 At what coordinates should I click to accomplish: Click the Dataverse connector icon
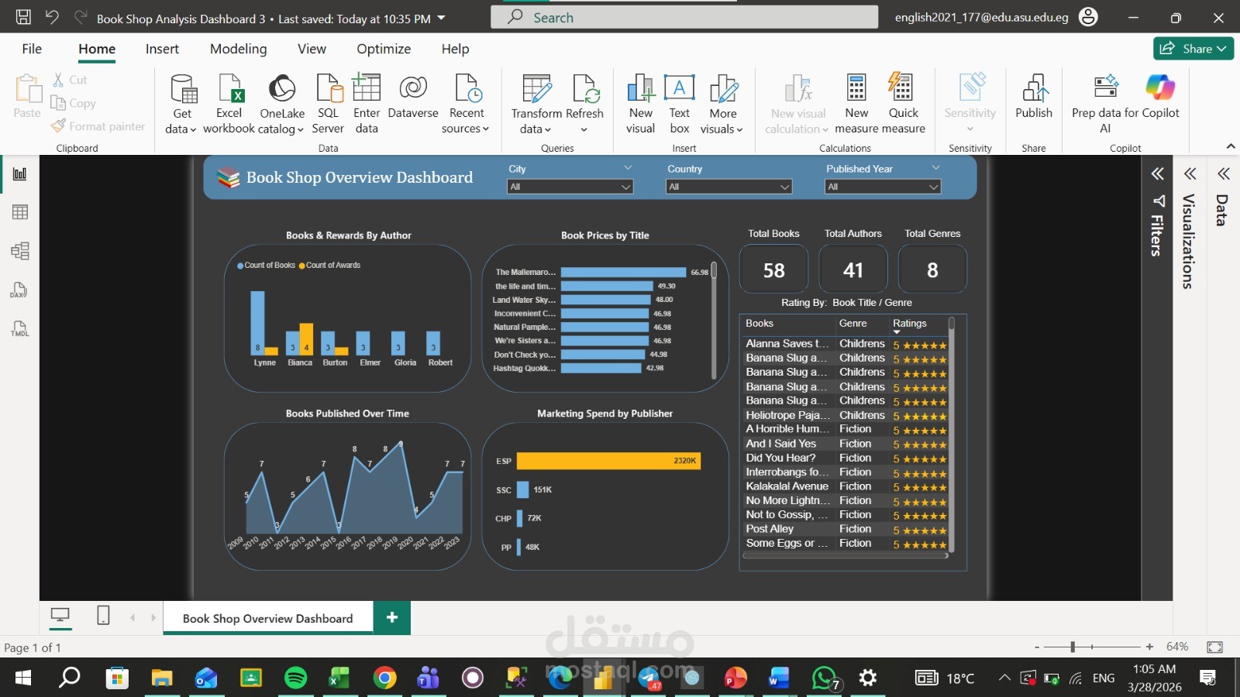pos(412,101)
